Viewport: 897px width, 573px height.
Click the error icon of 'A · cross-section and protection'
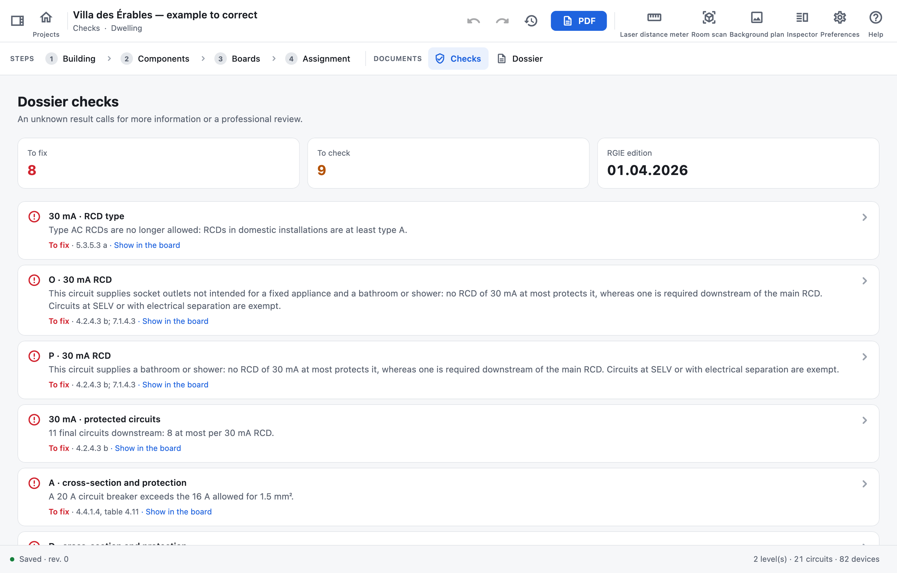(x=34, y=483)
